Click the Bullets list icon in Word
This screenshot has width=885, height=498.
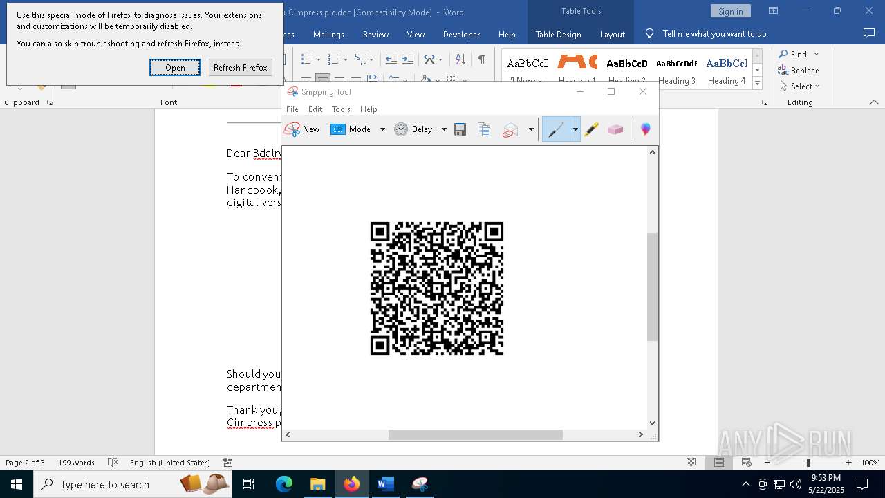click(x=306, y=59)
